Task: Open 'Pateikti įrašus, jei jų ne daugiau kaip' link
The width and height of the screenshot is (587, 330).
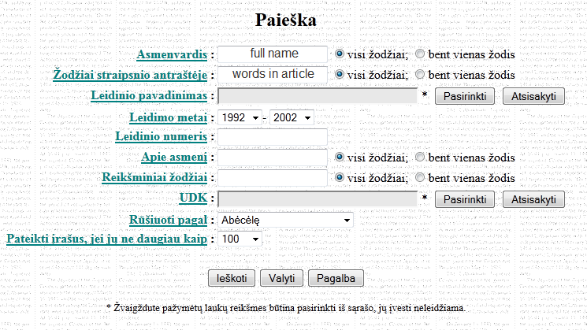Action: (106, 239)
